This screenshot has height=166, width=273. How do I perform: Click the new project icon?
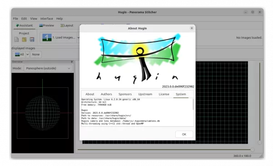click(x=16, y=40)
